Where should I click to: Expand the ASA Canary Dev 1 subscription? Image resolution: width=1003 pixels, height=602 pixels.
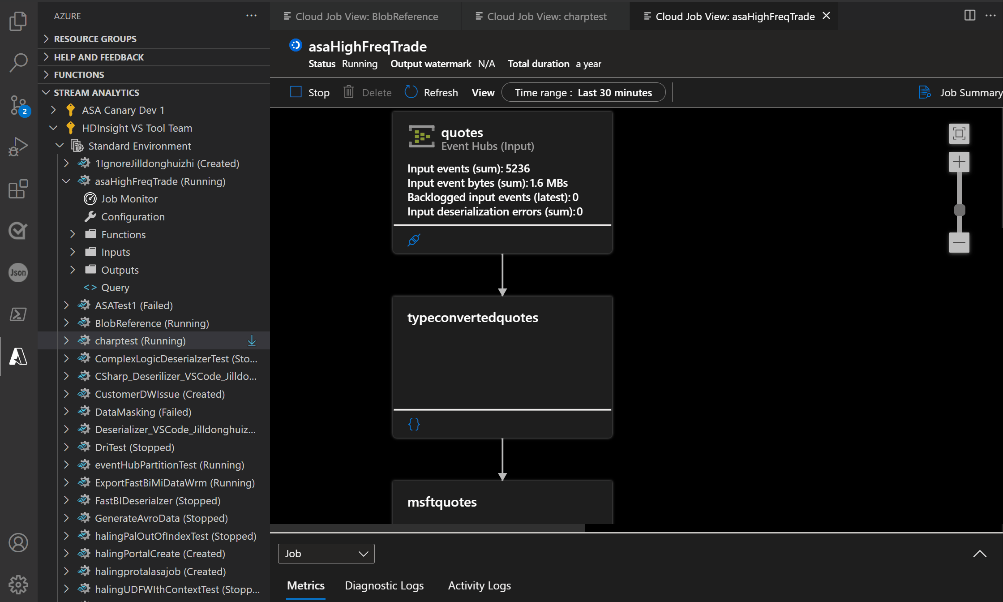point(53,110)
